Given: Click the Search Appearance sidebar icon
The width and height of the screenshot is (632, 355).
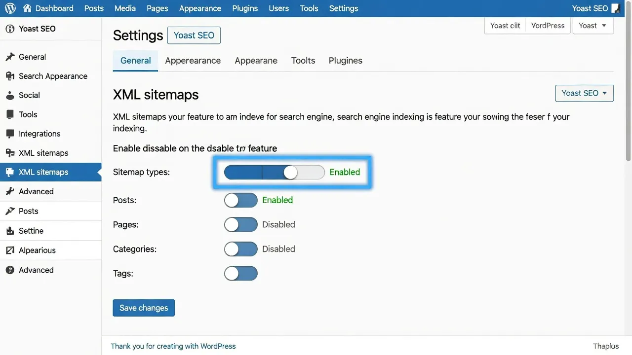Looking at the screenshot, I should click(10, 76).
